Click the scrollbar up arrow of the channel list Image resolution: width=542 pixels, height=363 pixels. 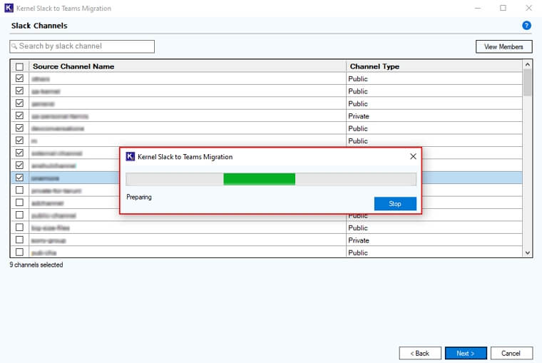coord(528,65)
